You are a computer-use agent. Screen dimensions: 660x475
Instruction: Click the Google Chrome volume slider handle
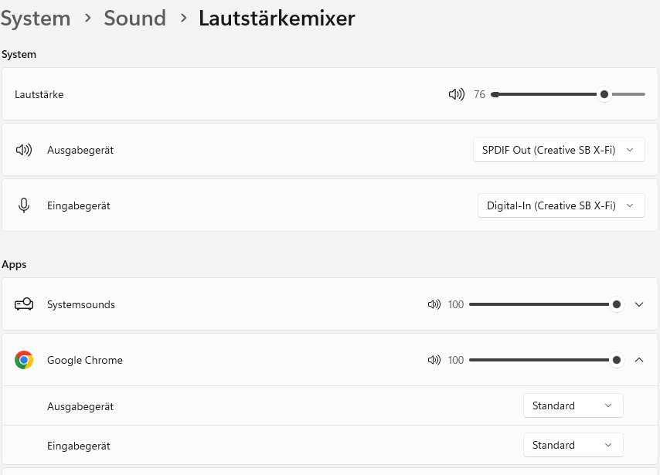(x=617, y=360)
